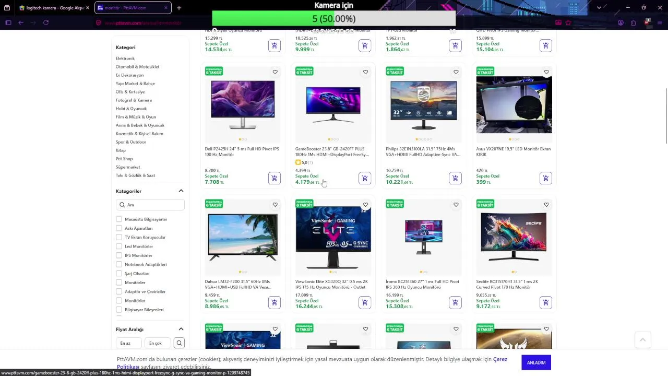668x376 pixels.
Task: Open the browser extensions icon
Action: coord(633,22)
